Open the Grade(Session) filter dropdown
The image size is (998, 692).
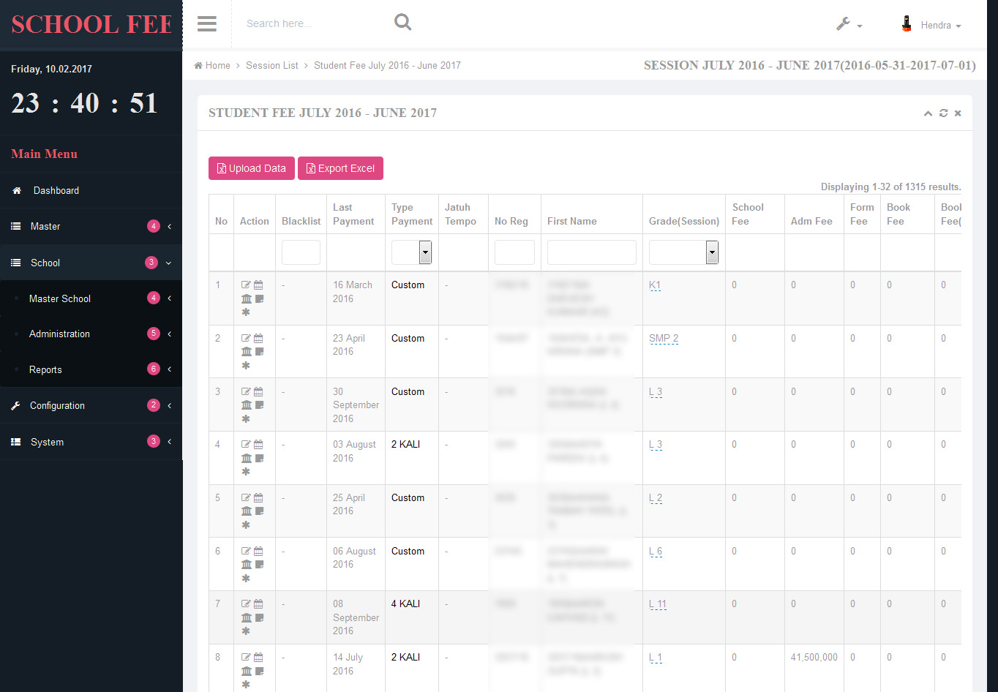point(711,252)
